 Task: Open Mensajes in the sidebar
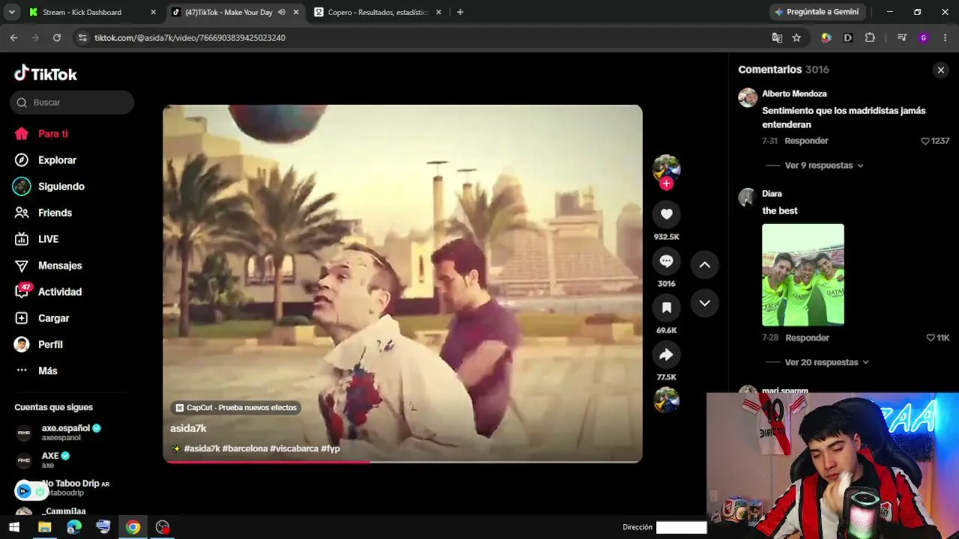point(49,266)
